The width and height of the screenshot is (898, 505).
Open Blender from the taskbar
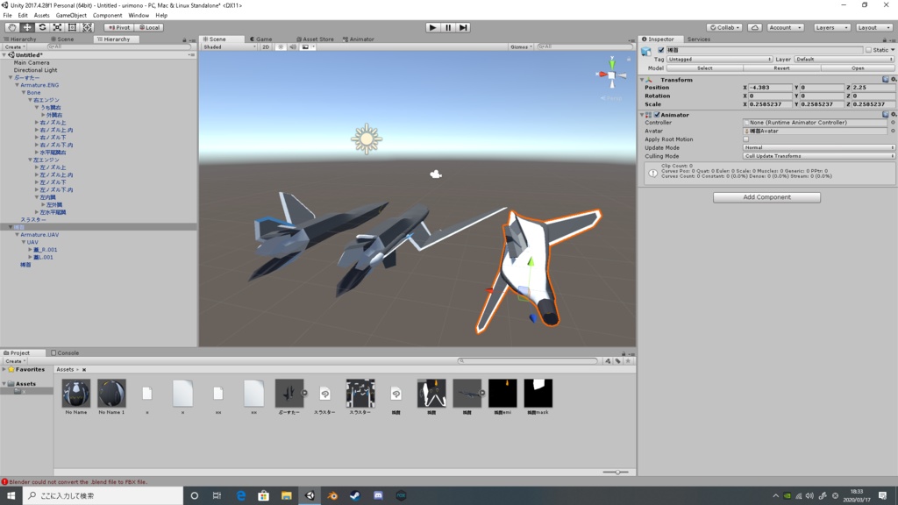pyautogui.click(x=332, y=495)
